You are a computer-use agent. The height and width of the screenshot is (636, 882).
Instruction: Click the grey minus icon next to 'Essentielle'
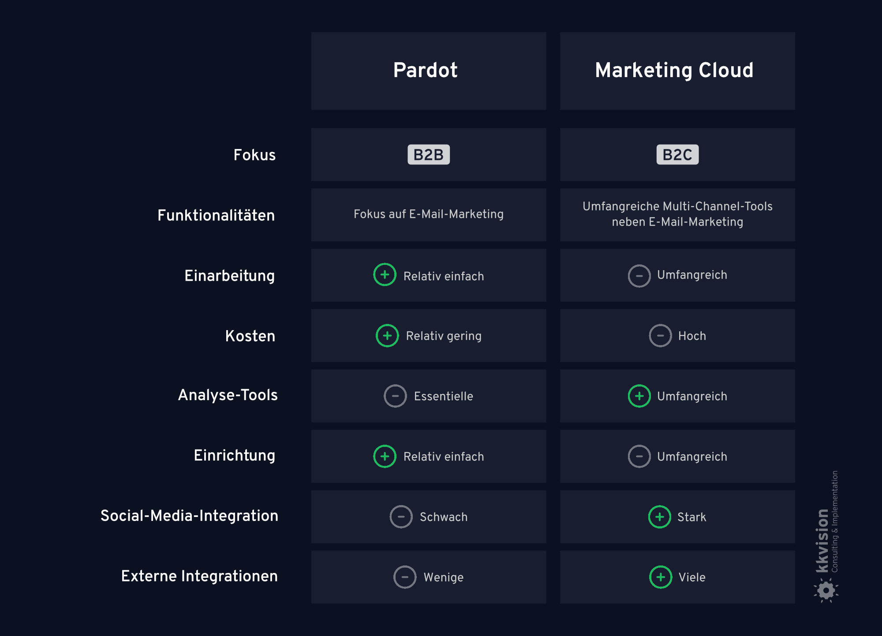click(x=395, y=396)
